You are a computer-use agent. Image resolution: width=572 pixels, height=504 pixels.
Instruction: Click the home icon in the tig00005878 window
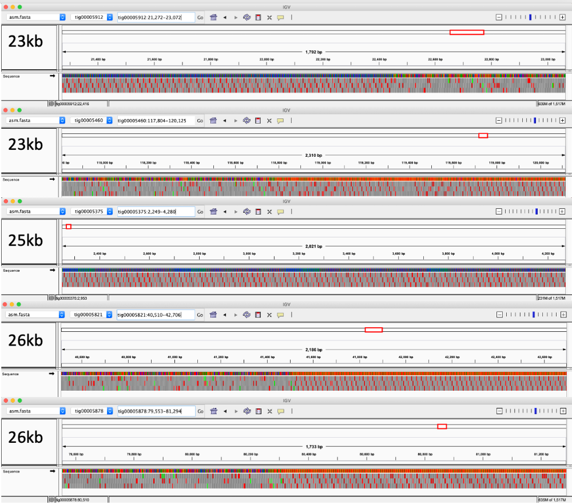point(214,411)
